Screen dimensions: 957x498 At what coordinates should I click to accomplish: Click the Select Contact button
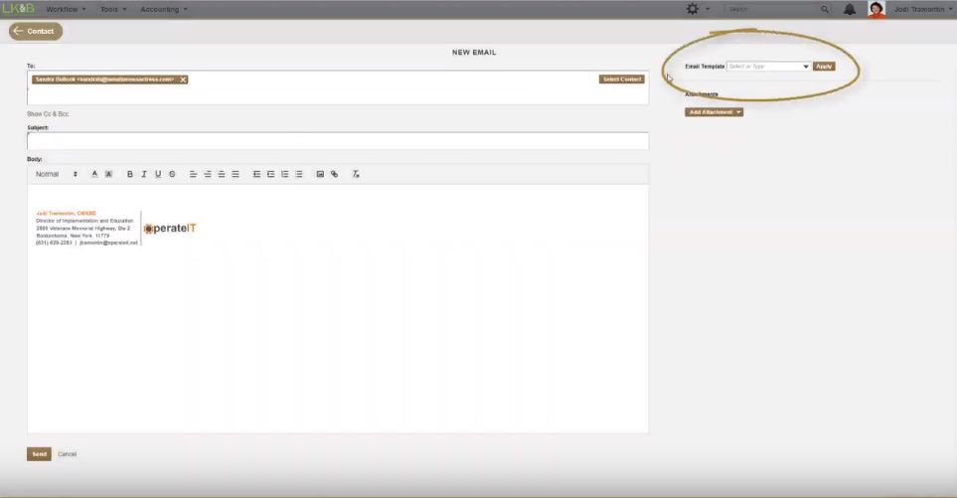click(x=621, y=80)
